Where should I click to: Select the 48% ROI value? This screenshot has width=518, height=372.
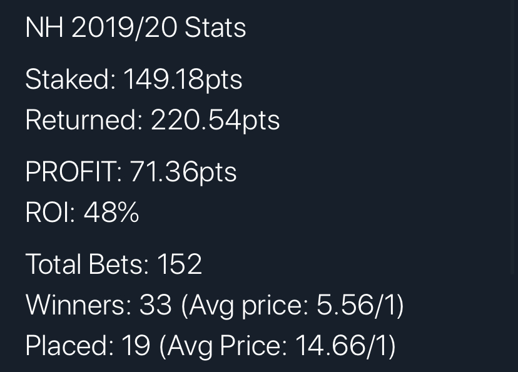click(x=111, y=213)
